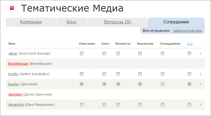
Task: Open brutto user profile link
Action: click(13, 74)
